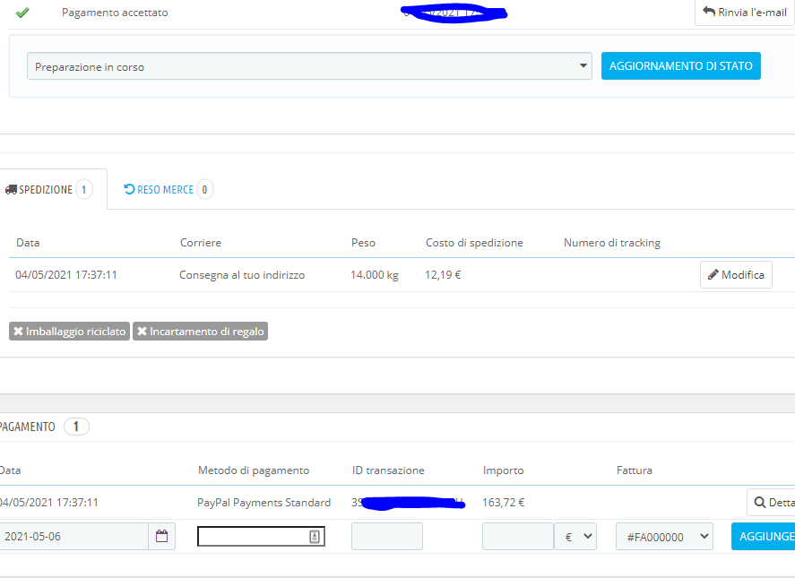
Task: Focus the transaction ID input field
Action: pyautogui.click(x=387, y=537)
